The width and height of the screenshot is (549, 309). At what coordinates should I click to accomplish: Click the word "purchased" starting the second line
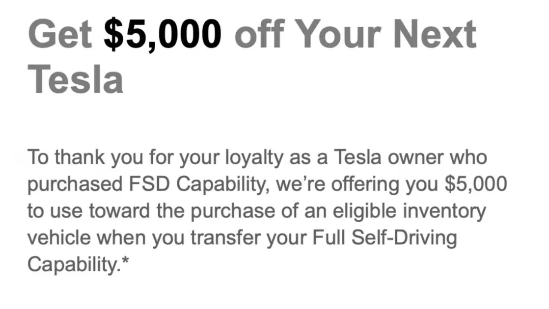[x=75, y=184]
